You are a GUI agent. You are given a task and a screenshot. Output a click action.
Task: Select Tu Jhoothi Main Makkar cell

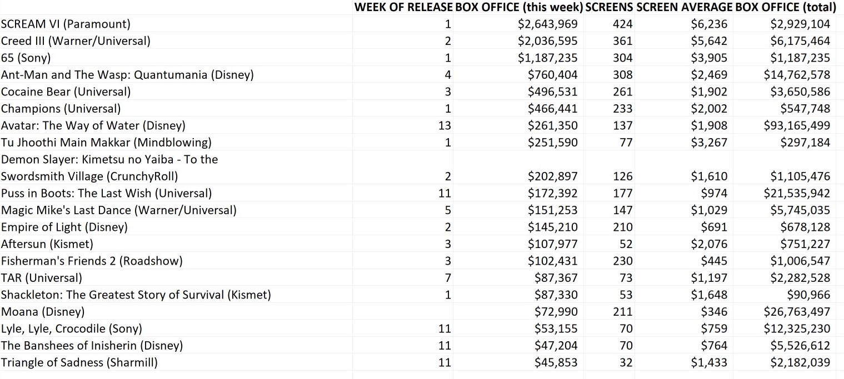click(106, 143)
